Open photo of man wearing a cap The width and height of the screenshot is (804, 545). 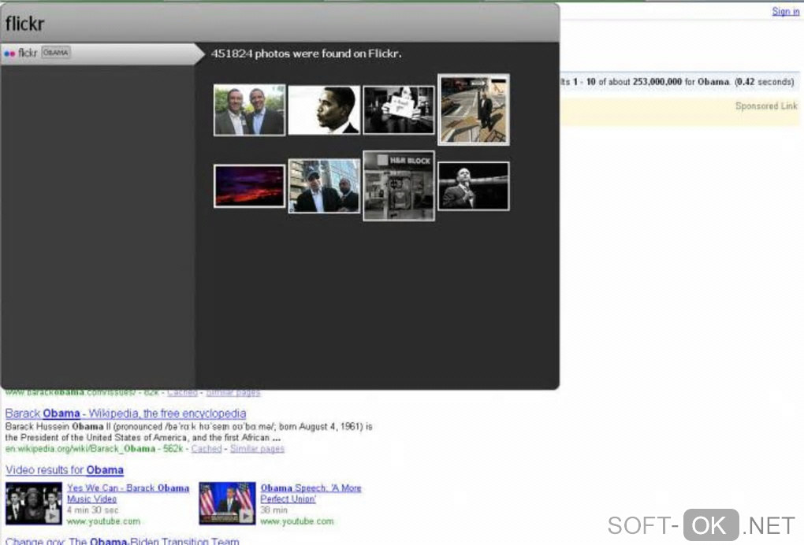(x=324, y=186)
